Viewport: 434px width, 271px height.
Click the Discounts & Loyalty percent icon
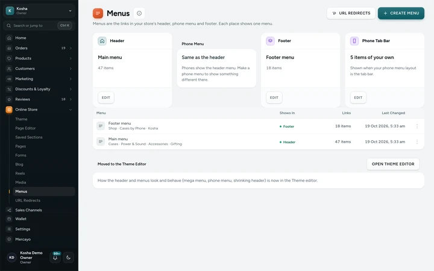pyautogui.click(x=9, y=89)
